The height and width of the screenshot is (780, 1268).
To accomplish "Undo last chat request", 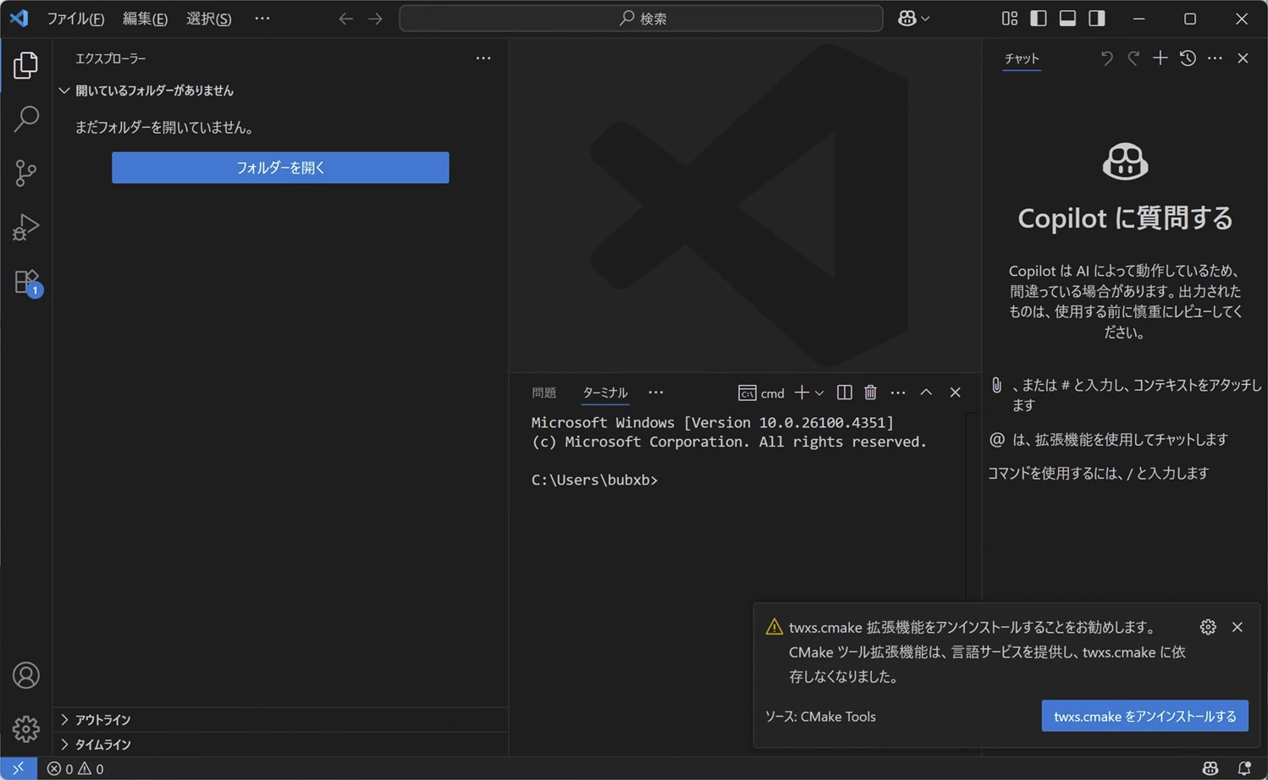I will (x=1106, y=58).
